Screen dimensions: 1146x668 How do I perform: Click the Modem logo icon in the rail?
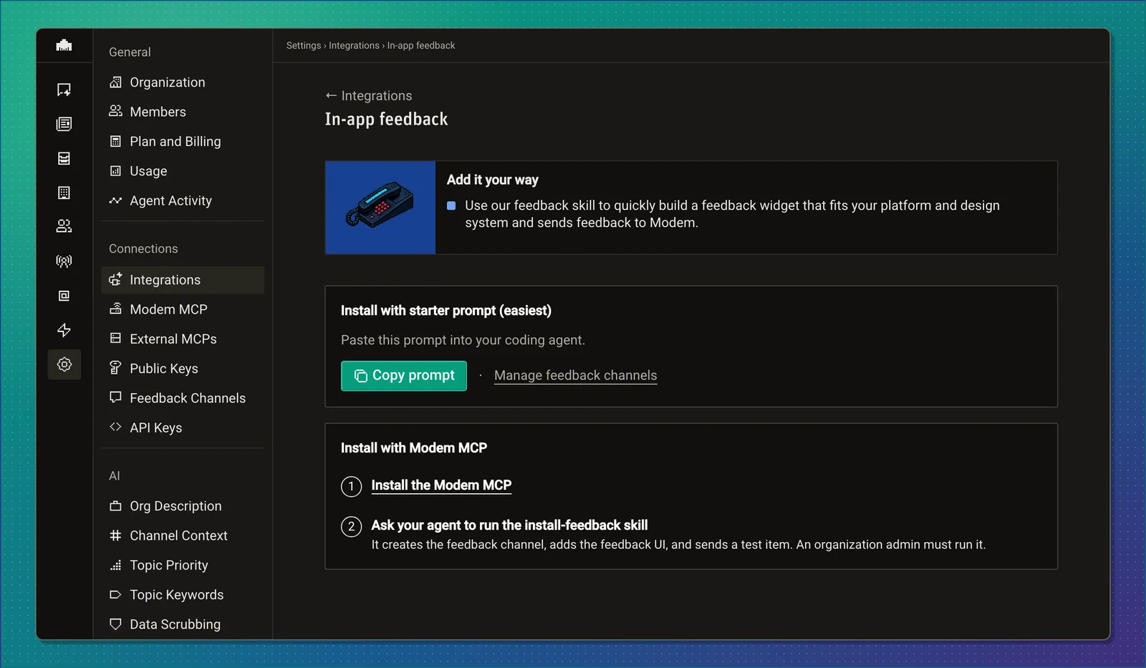tap(64, 45)
